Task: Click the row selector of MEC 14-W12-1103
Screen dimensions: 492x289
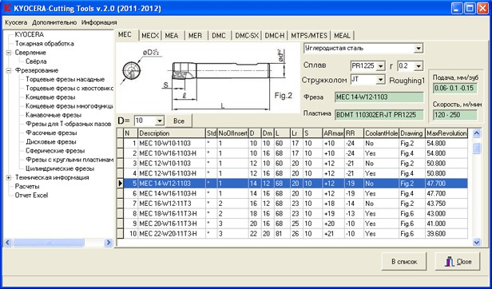Action: tap(120, 184)
